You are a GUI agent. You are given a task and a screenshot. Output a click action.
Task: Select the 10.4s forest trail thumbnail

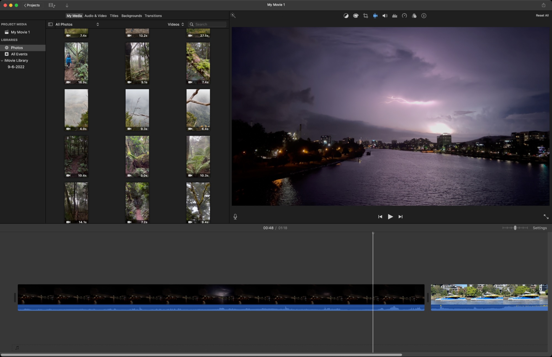[76, 157]
